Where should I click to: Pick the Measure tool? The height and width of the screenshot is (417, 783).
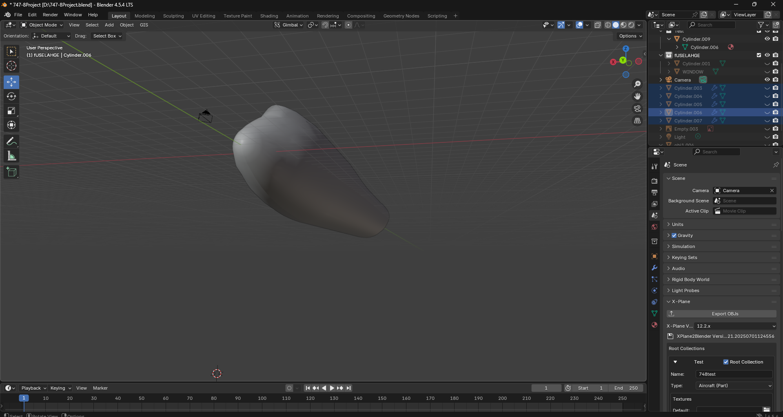(11, 156)
